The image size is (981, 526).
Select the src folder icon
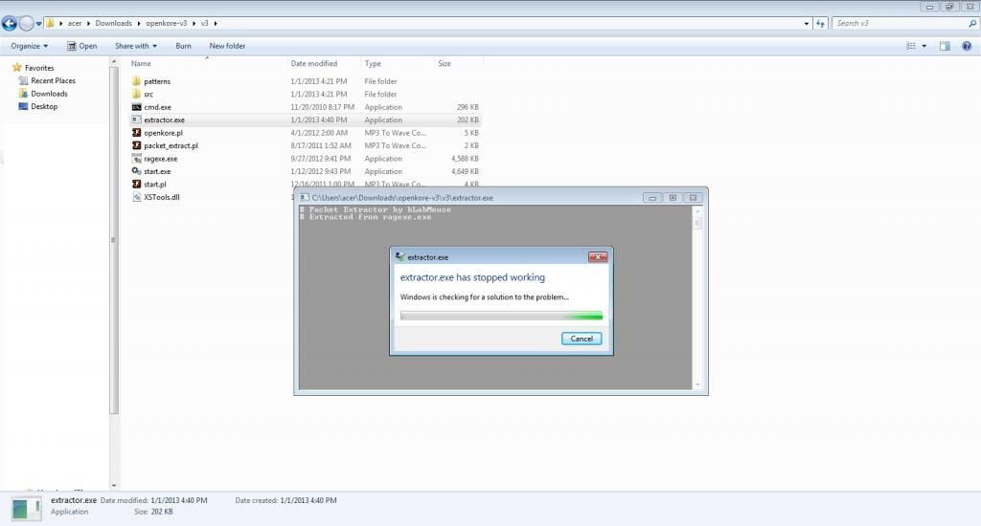click(x=136, y=95)
